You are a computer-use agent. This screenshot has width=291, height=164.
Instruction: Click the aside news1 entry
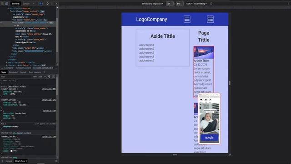[x=146, y=45]
